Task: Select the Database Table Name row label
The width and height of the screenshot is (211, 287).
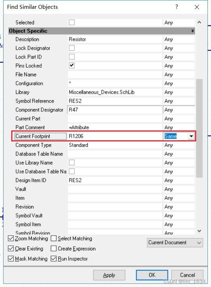Action: pyautogui.click(x=39, y=154)
